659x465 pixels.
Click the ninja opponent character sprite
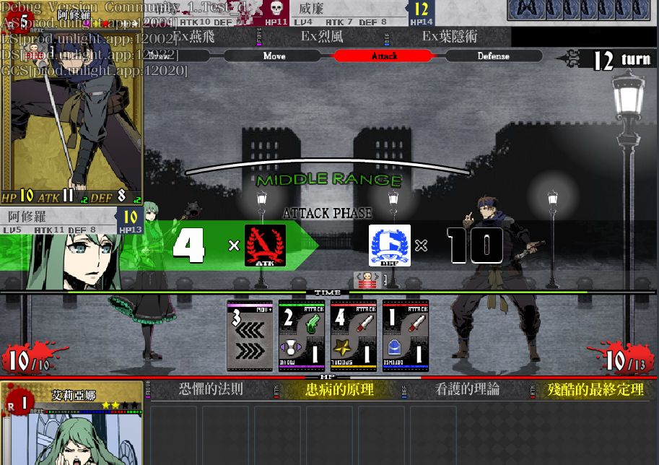point(497,278)
